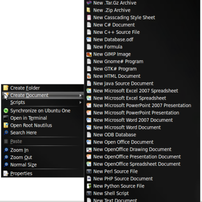
Task: Select Synchronize on Ubuntu One
Action: click(x=42, y=111)
